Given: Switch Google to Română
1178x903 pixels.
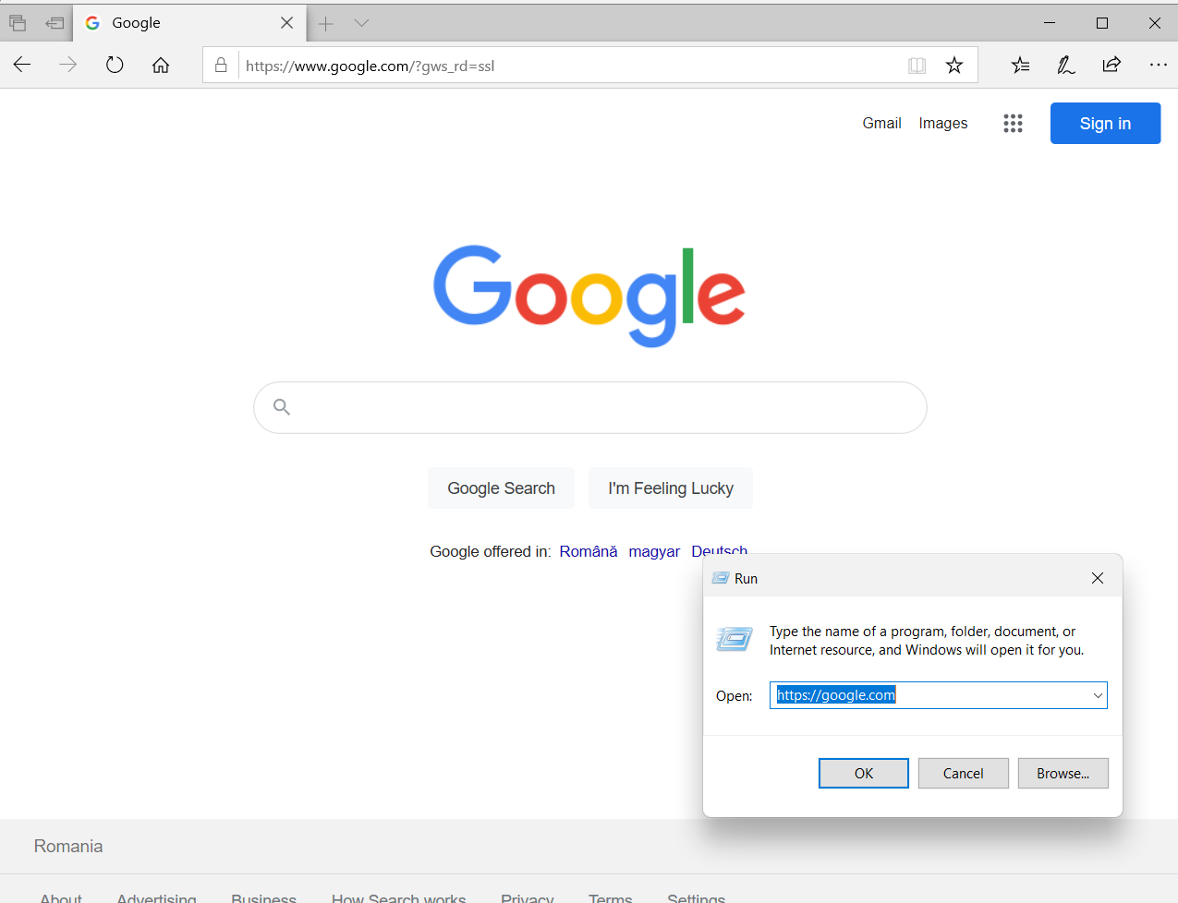Looking at the screenshot, I should 588,550.
